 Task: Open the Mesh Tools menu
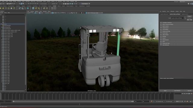(x=33, y=1)
